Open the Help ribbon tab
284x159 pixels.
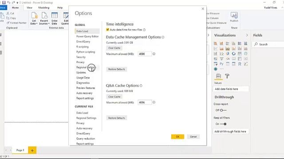pyautogui.click(x=60, y=8)
